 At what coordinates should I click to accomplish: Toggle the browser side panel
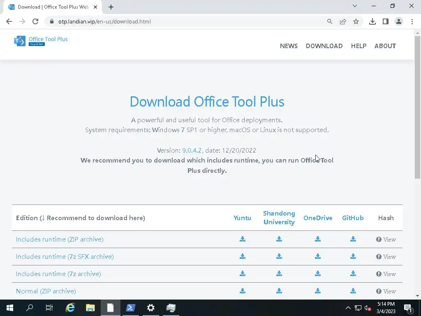tap(386, 21)
